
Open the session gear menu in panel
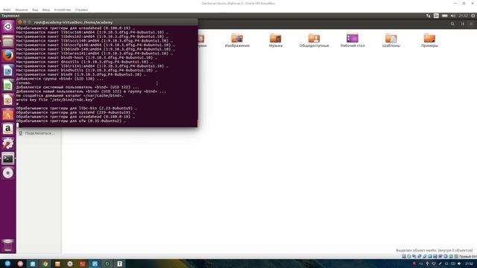point(473,16)
